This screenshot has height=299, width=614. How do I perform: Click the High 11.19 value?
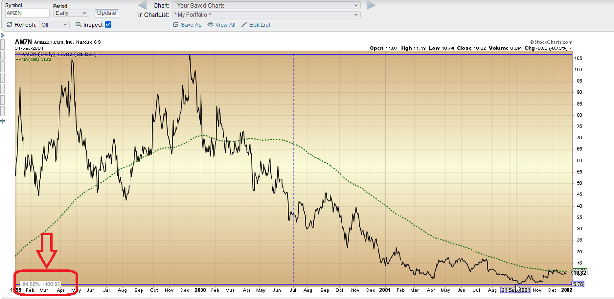click(x=414, y=48)
